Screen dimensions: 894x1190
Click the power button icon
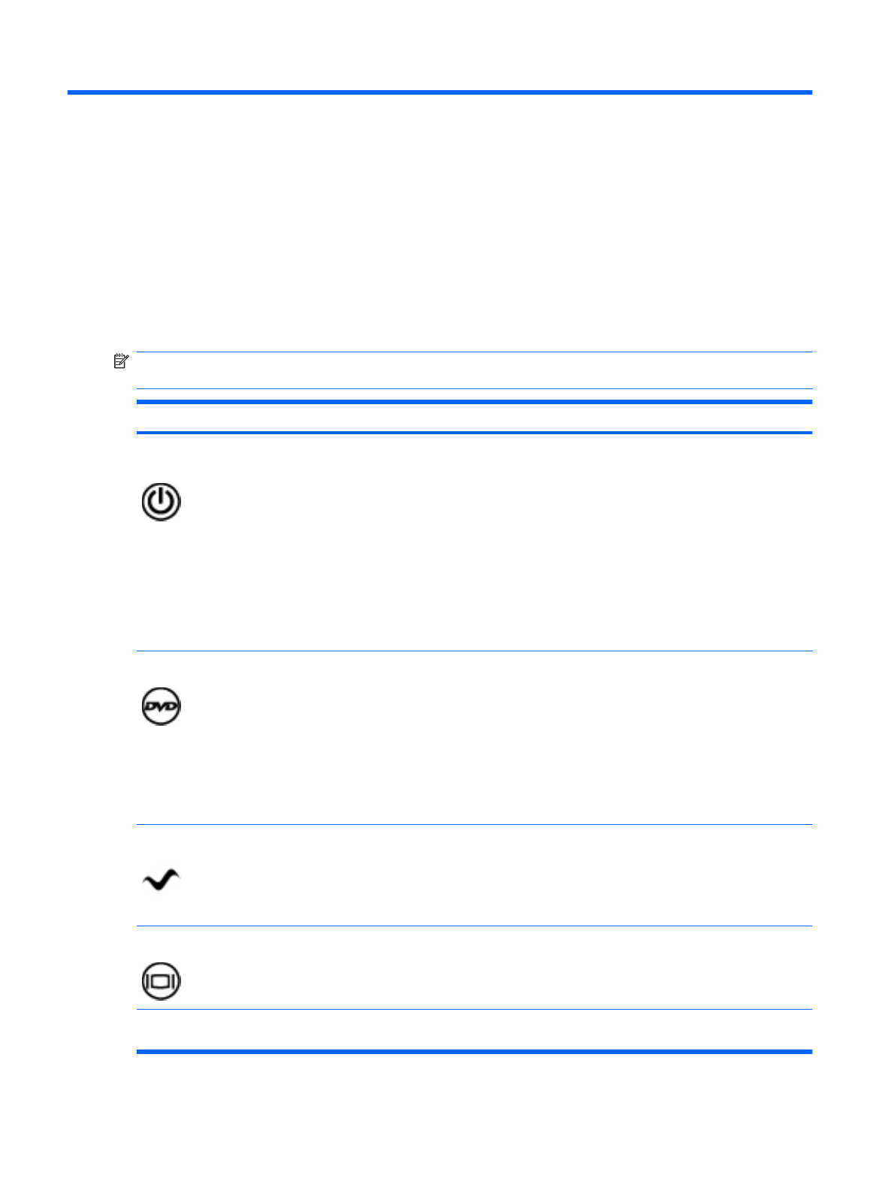161,502
